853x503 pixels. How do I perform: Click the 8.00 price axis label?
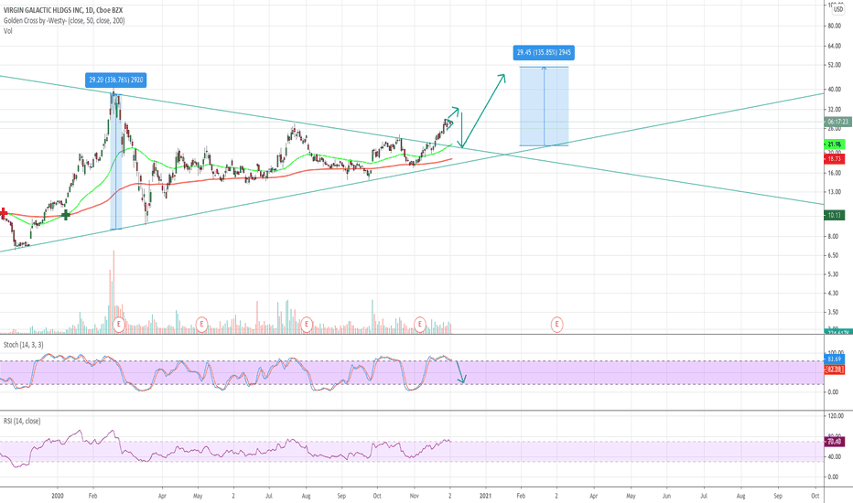click(834, 237)
